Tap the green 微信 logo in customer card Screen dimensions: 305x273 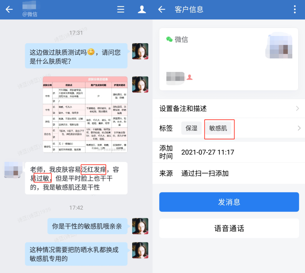tap(169, 39)
